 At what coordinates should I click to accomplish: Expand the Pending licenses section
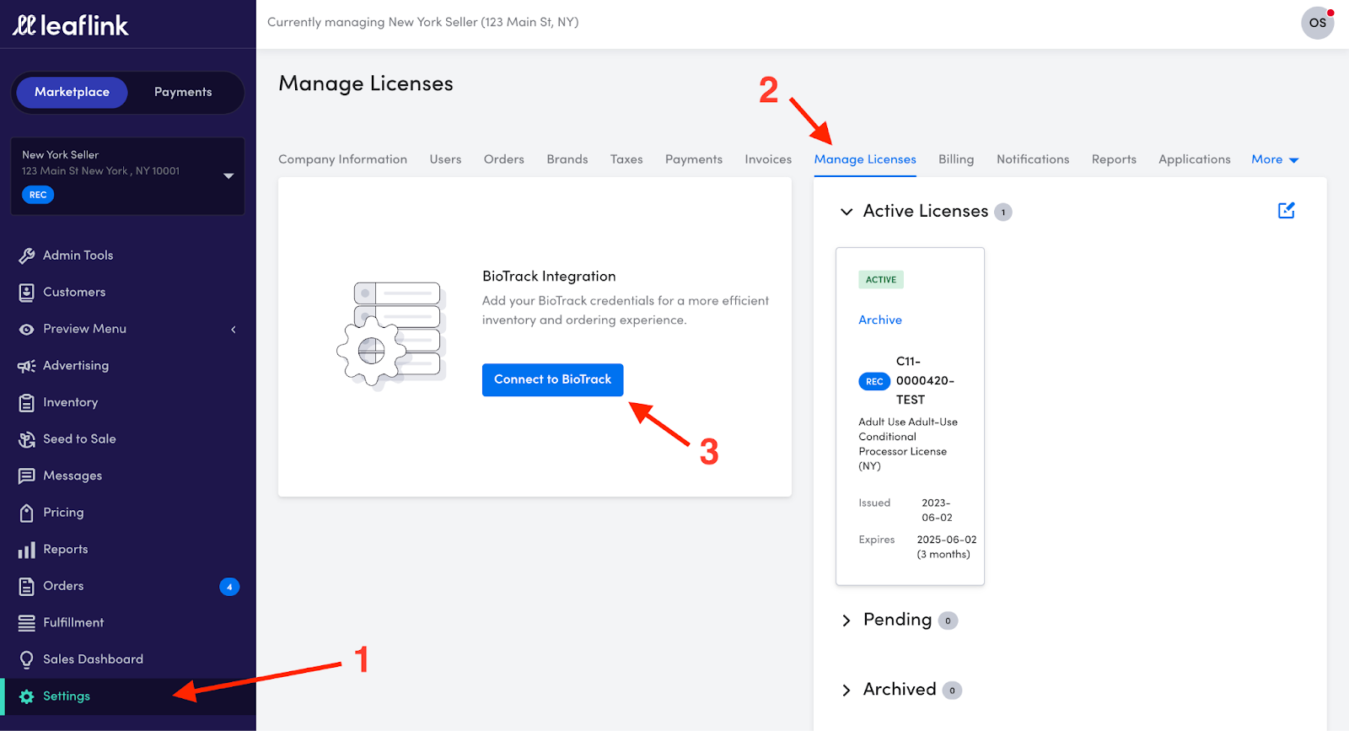846,621
